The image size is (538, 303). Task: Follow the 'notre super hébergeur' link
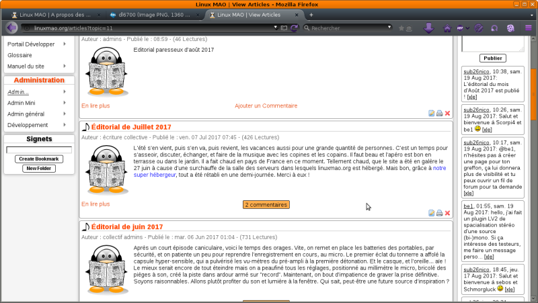290,171
